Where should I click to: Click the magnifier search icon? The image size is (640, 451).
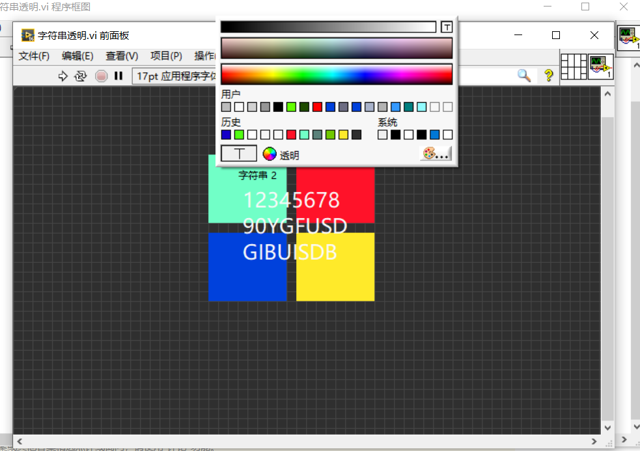pos(524,75)
